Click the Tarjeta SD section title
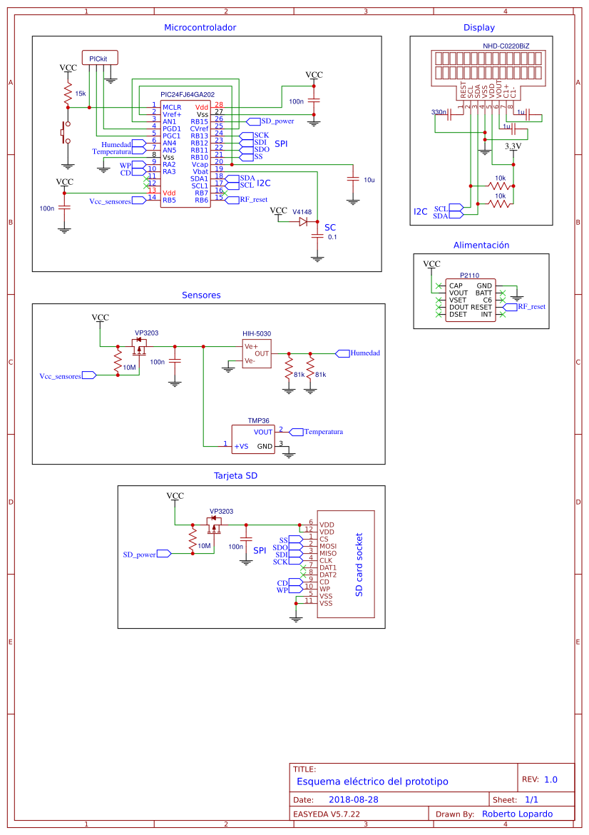 [x=236, y=475]
